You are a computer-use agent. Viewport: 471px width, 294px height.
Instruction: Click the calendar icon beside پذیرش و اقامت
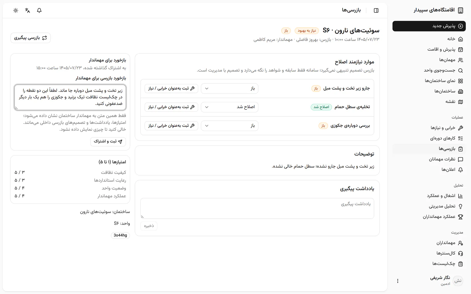(x=460, y=50)
